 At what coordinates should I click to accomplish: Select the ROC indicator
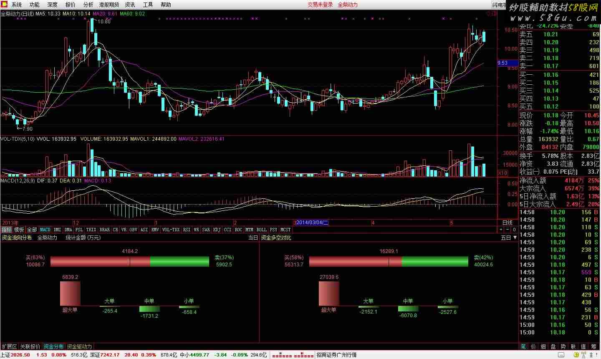(239, 230)
